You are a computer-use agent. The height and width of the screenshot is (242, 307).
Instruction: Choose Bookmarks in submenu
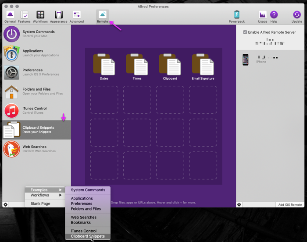point(88,222)
